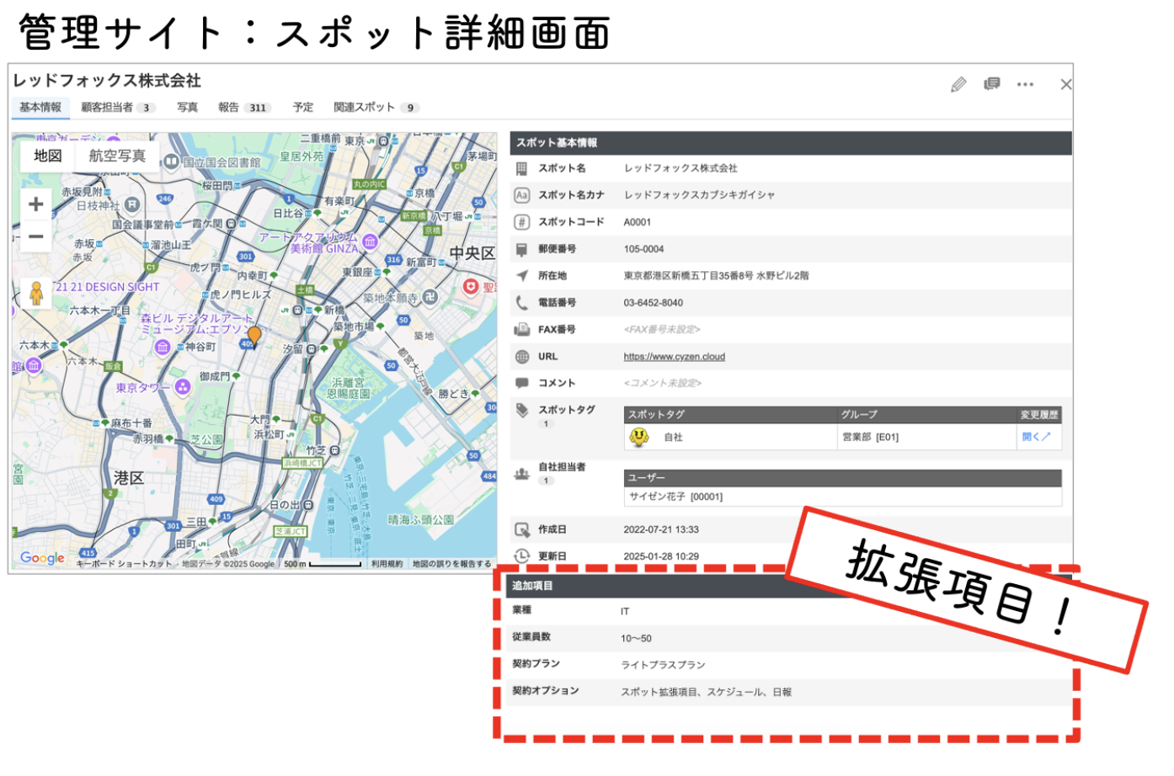Click the pencil edit icon

click(x=958, y=84)
